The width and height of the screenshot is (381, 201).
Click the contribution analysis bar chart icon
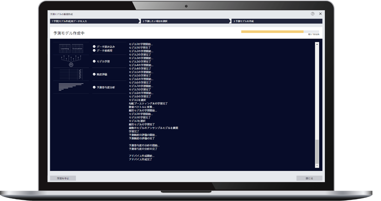pyautogui.click(x=71, y=87)
